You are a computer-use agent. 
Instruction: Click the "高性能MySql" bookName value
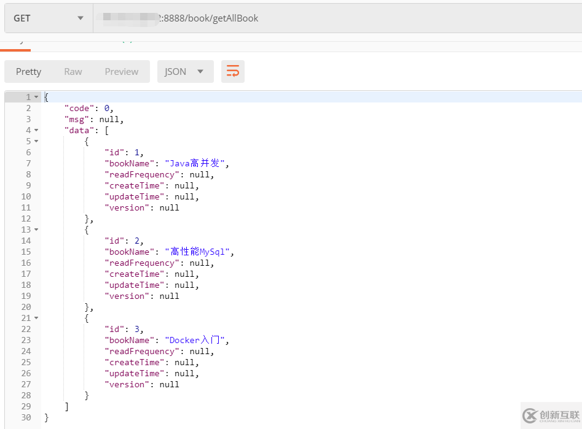(199, 252)
